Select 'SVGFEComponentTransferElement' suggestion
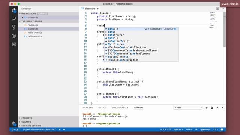Screen dimensions: 240x135 click(141, 54)
